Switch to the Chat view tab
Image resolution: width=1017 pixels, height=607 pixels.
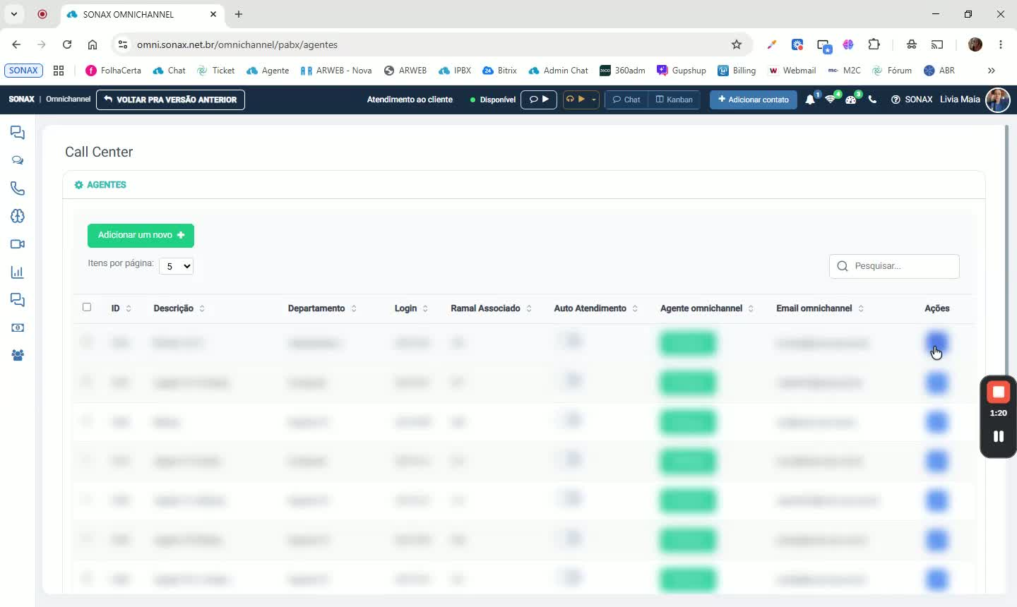(x=626, y=100)
